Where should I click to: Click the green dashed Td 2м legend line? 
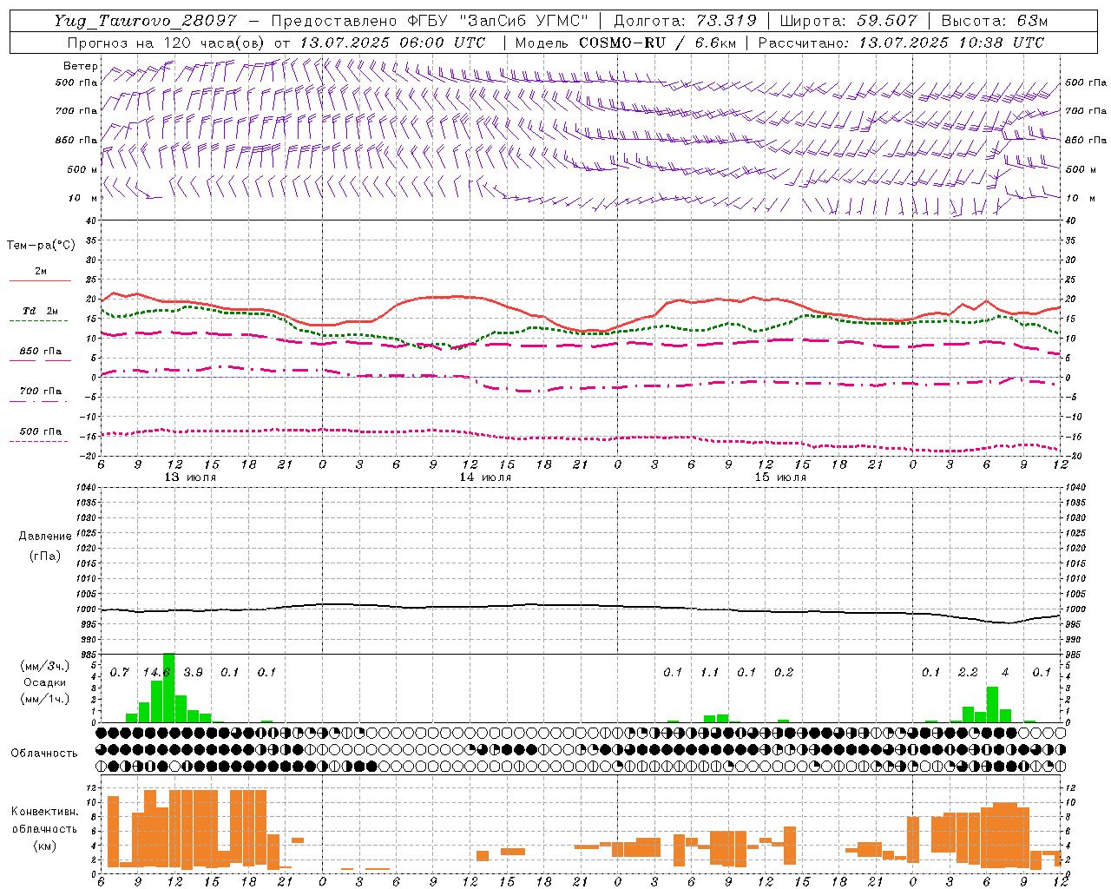38,320
